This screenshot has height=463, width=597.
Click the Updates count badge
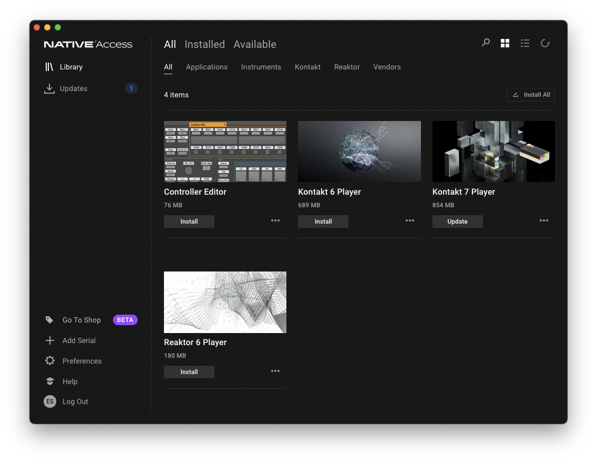[x=131, y=88]
